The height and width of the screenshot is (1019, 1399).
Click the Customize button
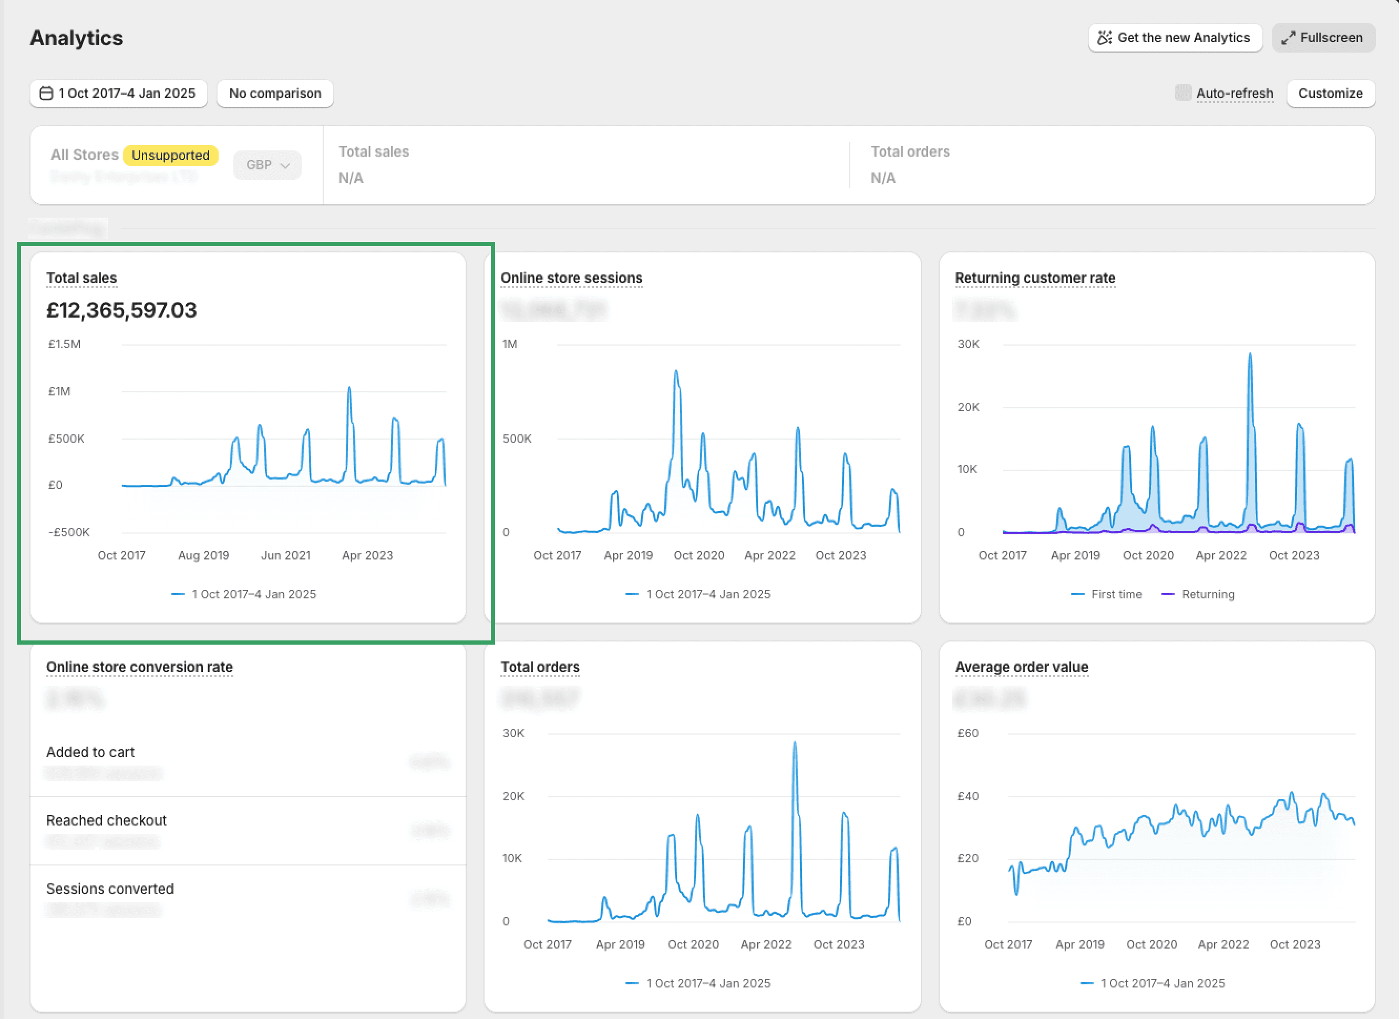click(1331, 93)
